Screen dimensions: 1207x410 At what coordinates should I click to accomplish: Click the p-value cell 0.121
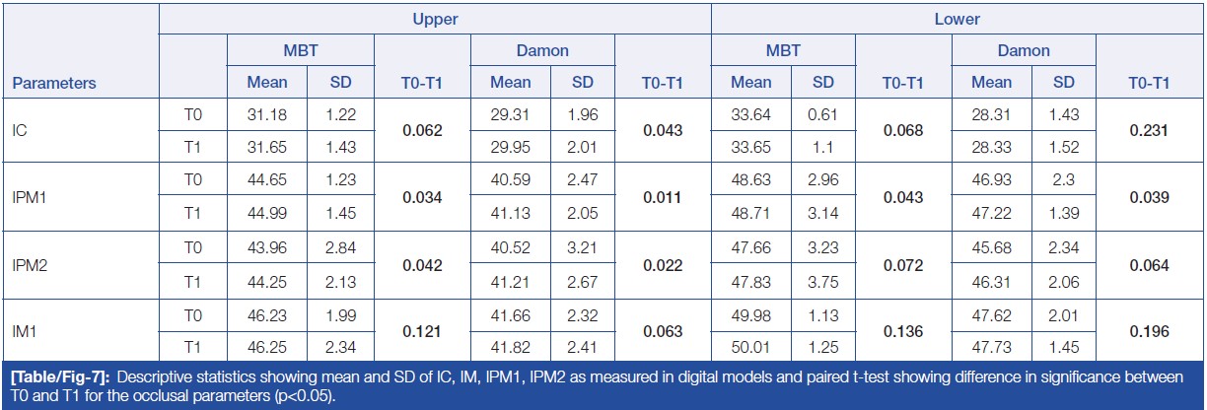pos(423,332)
